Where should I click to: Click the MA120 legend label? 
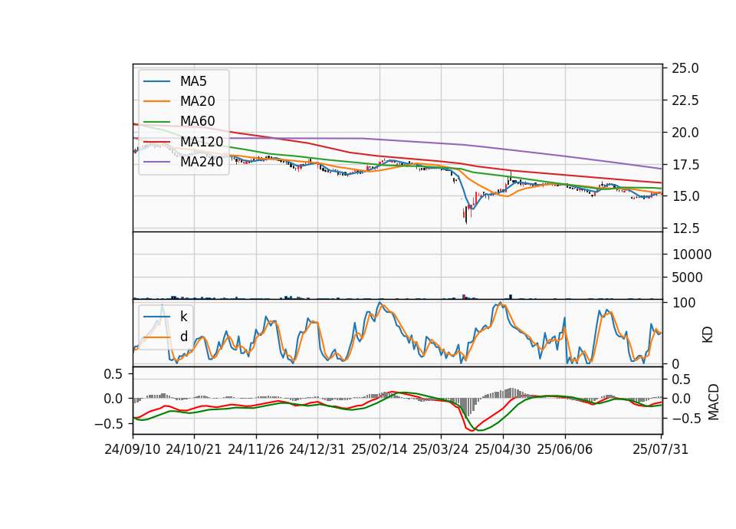pyautogui.click(x=202, y=141)
